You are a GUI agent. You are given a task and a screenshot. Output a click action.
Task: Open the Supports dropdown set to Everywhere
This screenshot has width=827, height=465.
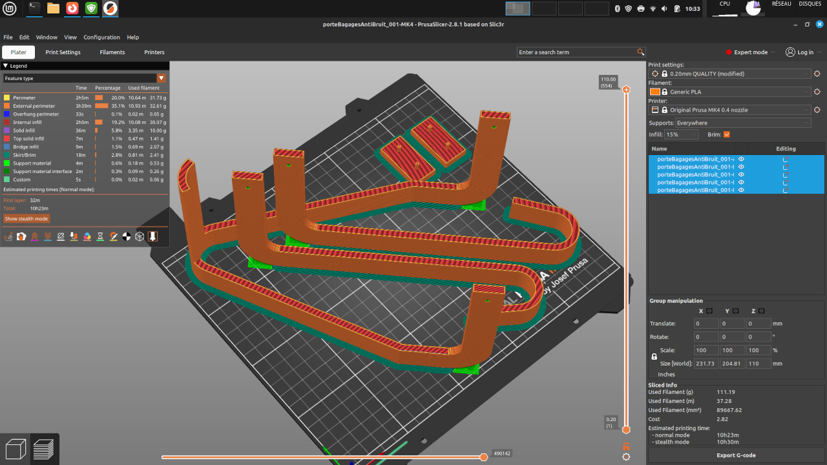point(742,123)
